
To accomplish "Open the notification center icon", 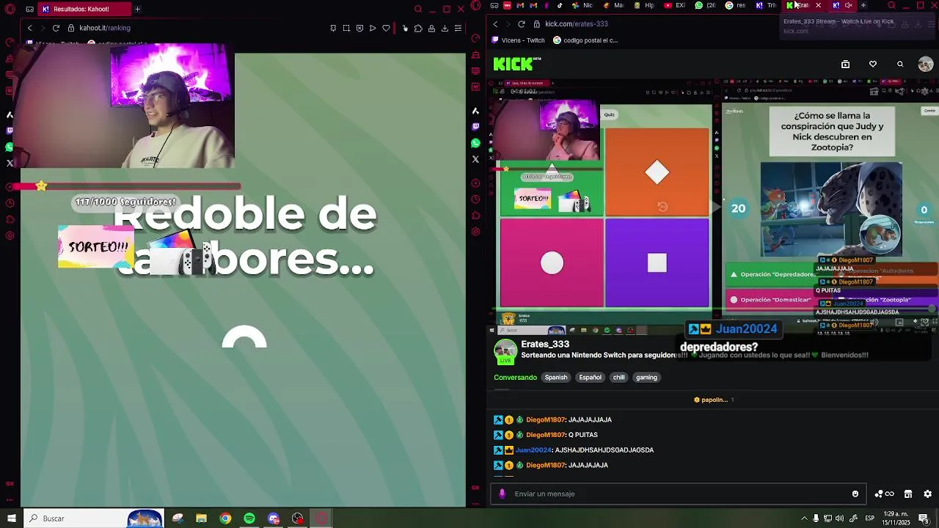I will tap(924, 518).
